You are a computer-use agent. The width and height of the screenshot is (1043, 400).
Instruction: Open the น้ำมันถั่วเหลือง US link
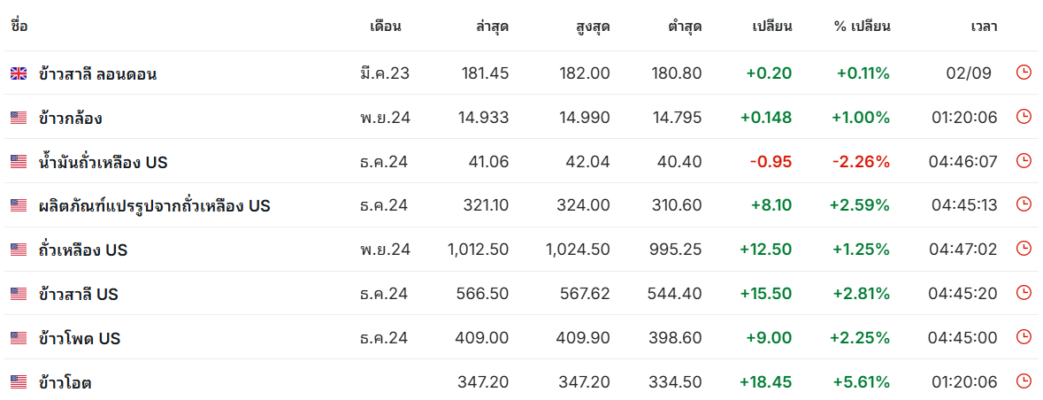103,162
